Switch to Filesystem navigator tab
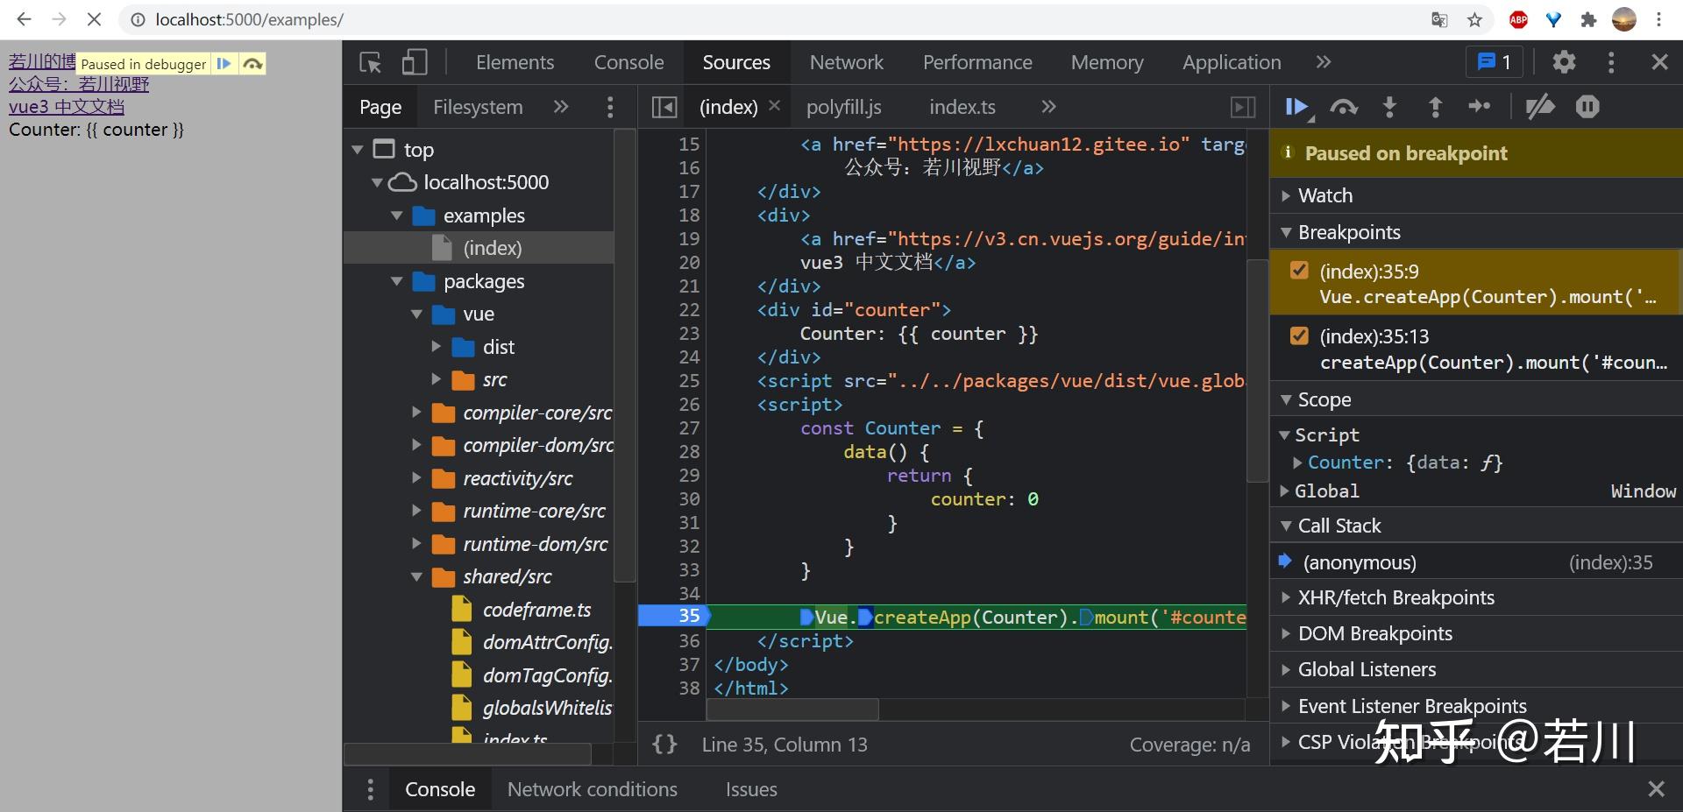This screenshot has height=812, width=1683. 478,107
